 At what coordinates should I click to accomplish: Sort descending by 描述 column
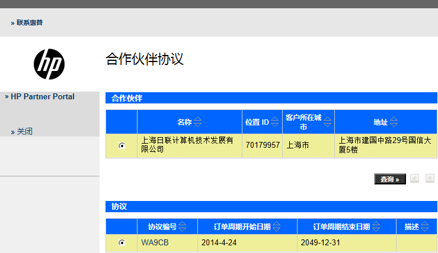(x=425, y=229)
